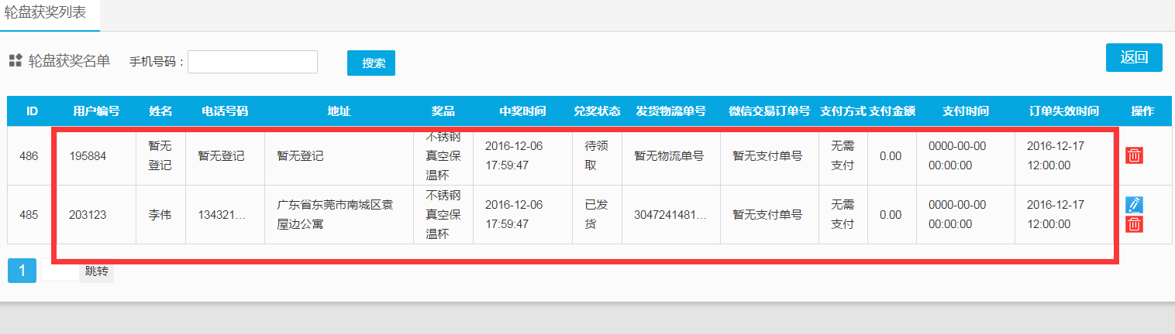Delete the winner record with ID 485
Viewport: 1175px width, 334px height.
(x=1134, y=224)
